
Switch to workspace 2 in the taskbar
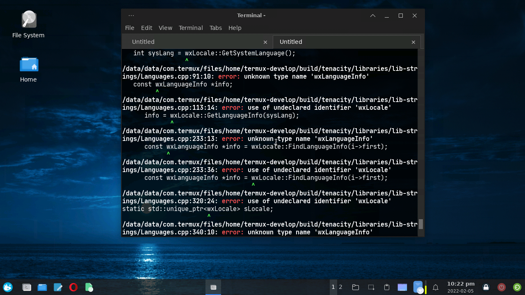tap(340, 287)
